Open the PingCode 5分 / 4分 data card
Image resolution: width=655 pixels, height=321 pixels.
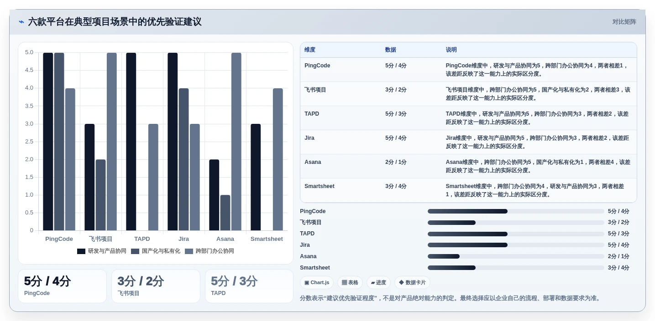point(62,286)
